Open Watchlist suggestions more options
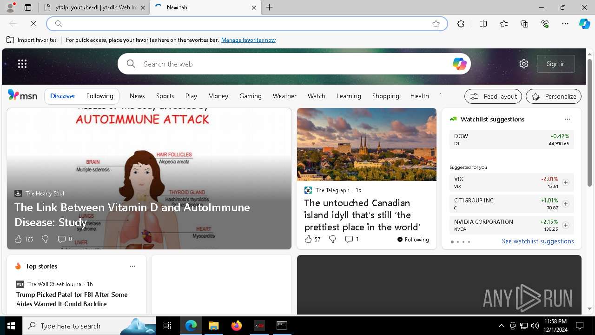This screenshot has width=595, height=335. (x=568, y=119)
